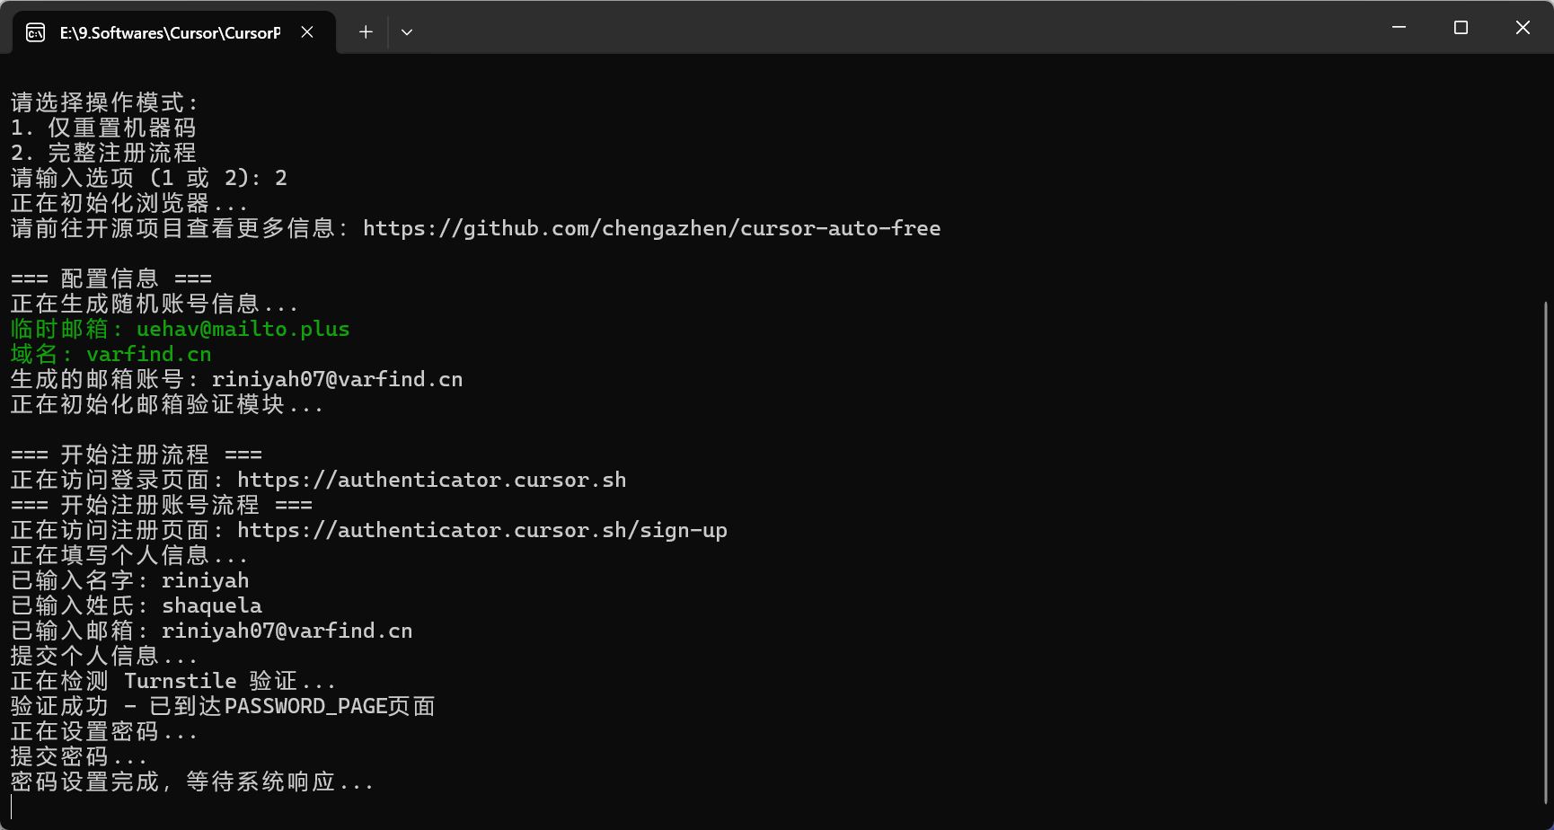This screenshot has height=830, width=1554.
Task: Click the authenticator.cursor.sh login page URL
Action: coord(431,481)
